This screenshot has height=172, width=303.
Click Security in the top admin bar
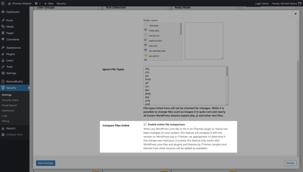point(61,4)
